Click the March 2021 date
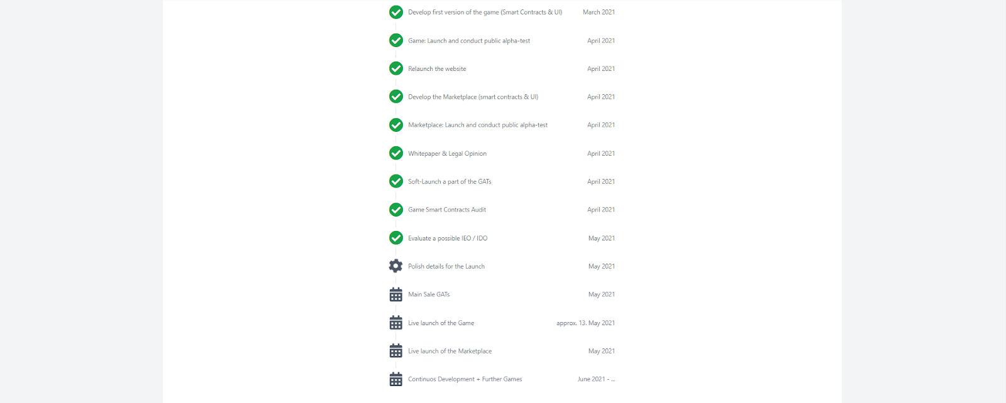 pos(599,12)
